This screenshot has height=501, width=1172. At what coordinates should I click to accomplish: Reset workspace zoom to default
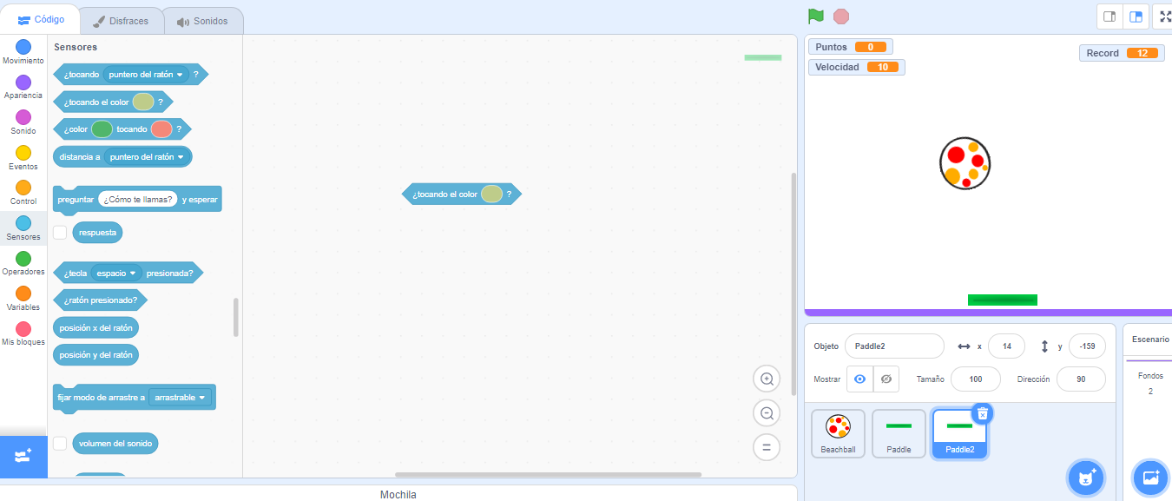tap(767, 448)
